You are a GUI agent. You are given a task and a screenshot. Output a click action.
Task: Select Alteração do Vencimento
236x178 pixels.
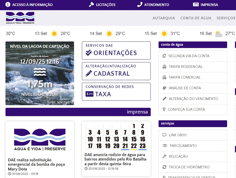point(193,99)
